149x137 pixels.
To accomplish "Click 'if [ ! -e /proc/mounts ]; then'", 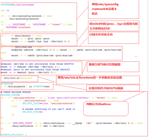I will pos(21,36).
